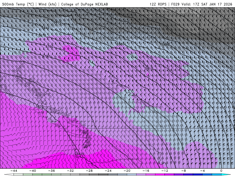This screenshot has width=235, height=176.
Task: Click the -40 color bar value
Action: pos(33,171)
